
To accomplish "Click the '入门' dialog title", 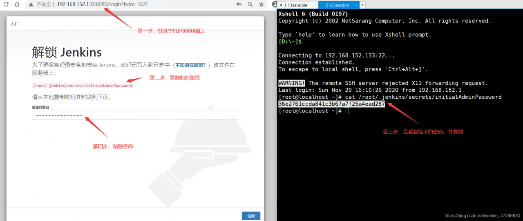I will 15,24.
